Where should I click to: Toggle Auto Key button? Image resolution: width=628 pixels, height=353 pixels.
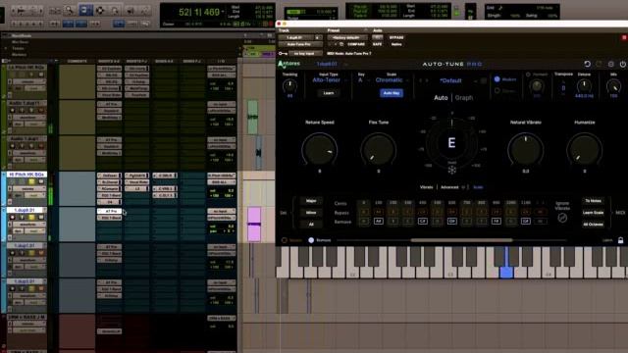pyautogui.click(x=392, y=93)
